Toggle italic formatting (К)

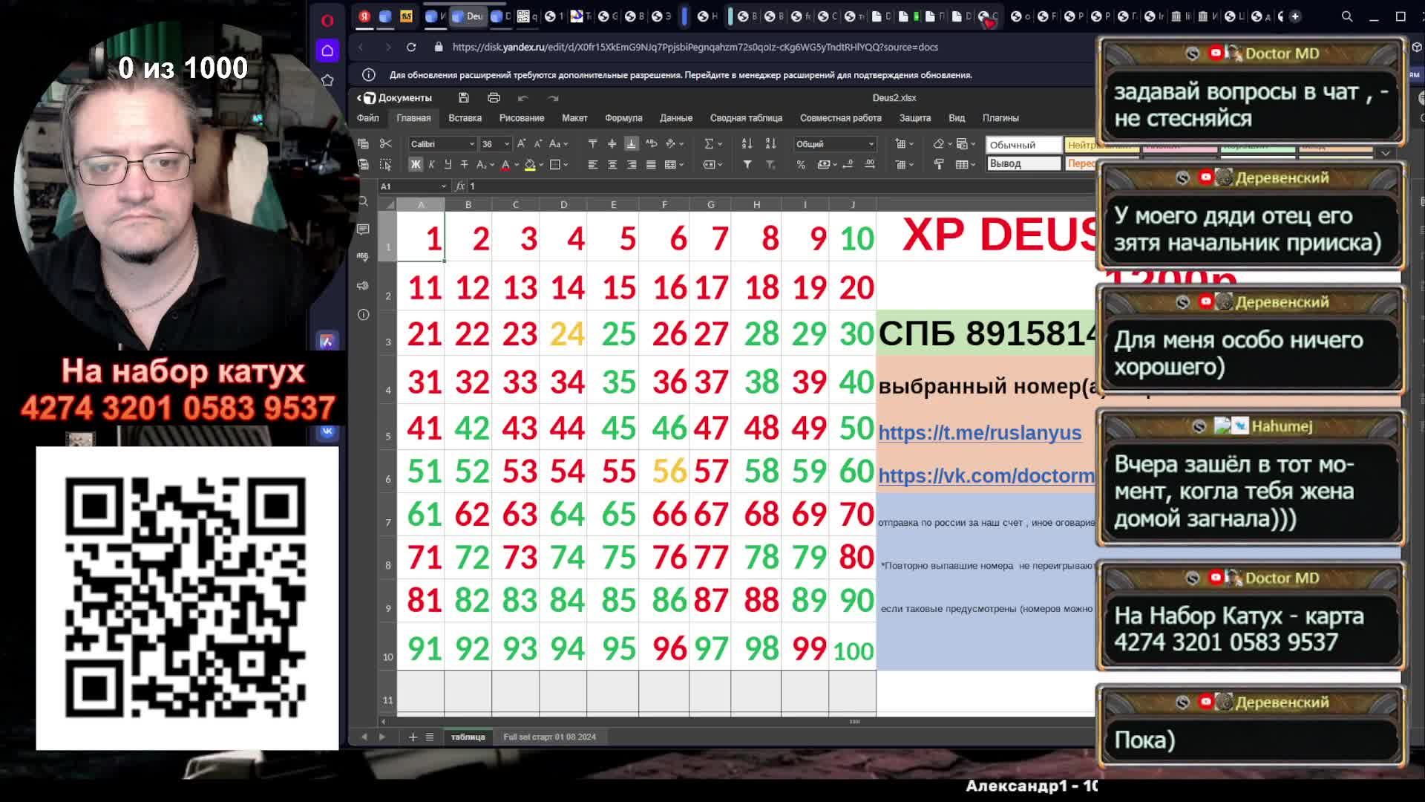click(x=431, y=164)
